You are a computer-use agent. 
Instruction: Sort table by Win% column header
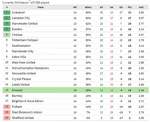[x=88, y=7]
